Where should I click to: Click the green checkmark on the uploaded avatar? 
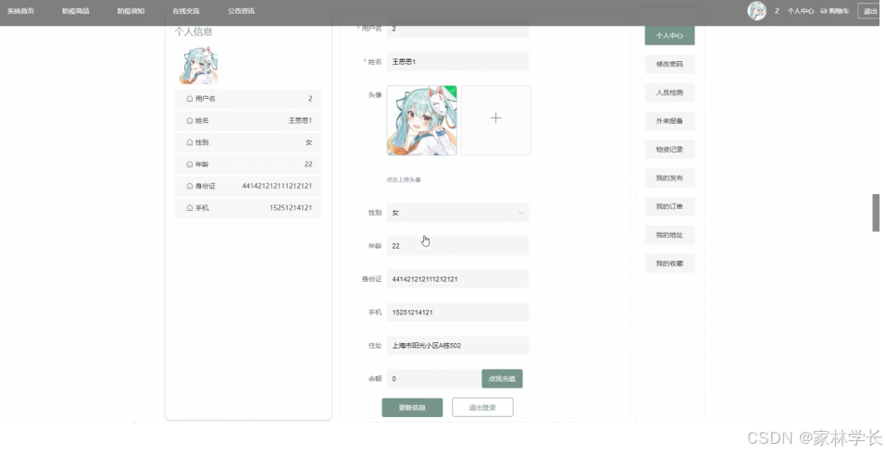(452, 90)
